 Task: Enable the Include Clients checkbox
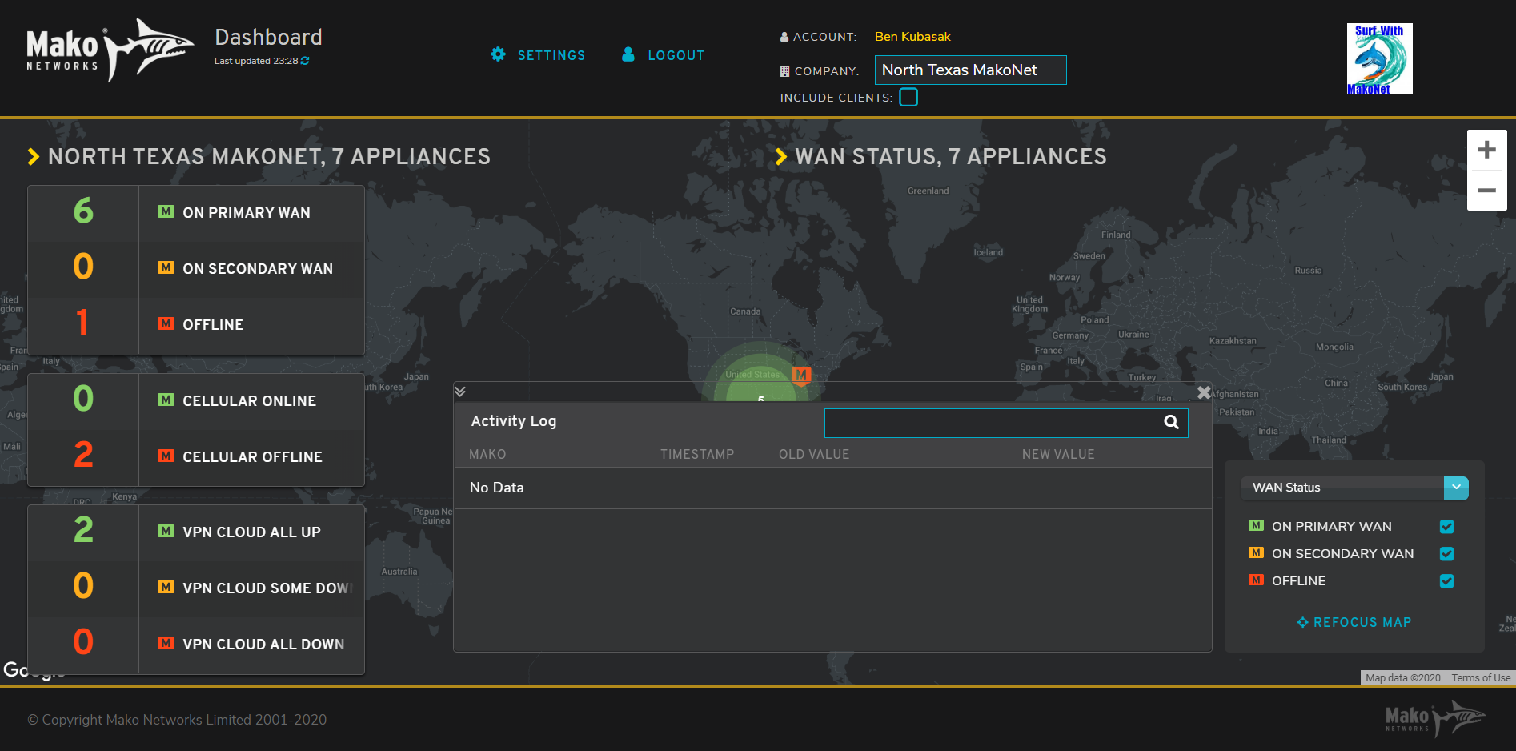pyautogui.click(x=908, y=96)
